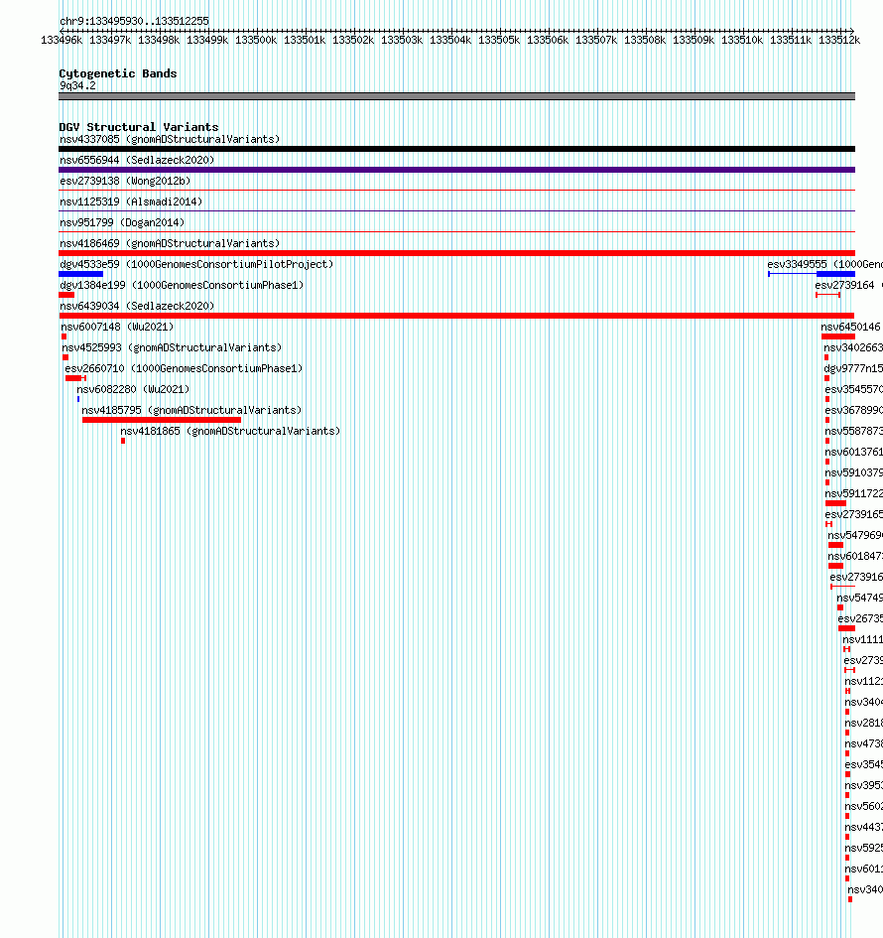883x938 pixels.
Task: Click the 9q34.2 band label
Action: (77, 85)
